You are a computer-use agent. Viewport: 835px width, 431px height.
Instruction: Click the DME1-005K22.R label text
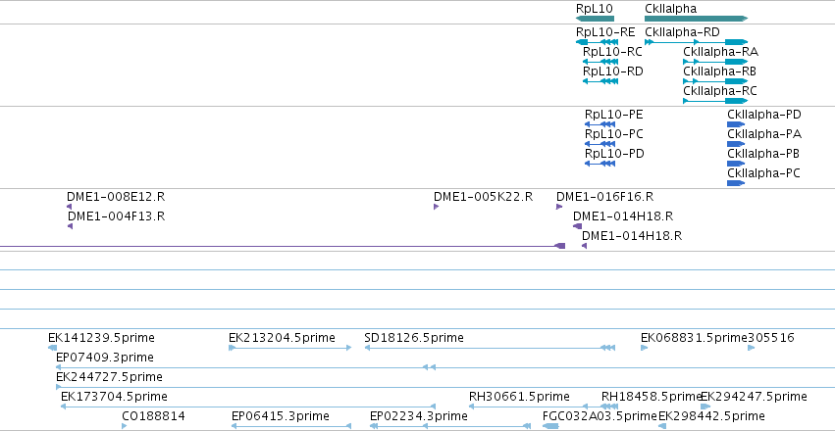[x=483, y=197]
